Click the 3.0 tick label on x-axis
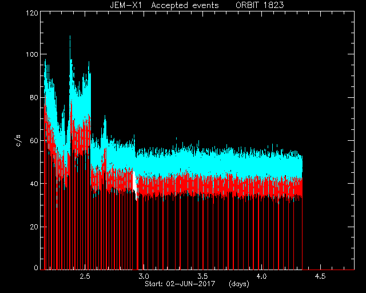The height and width of the screenshot is (293, 366). (x=144, y=276)
